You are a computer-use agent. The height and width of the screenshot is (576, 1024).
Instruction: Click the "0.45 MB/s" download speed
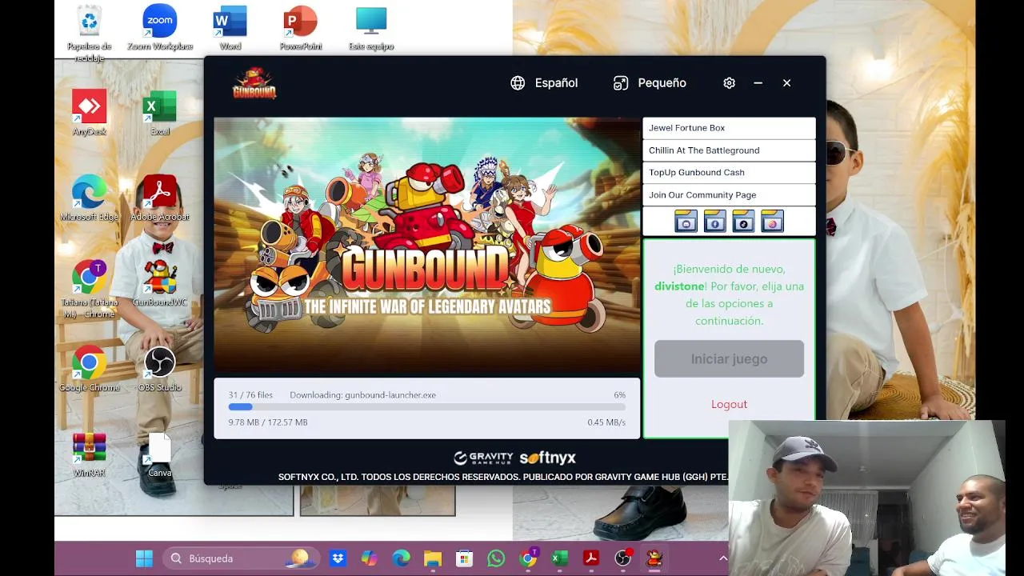pyautogui.click(x=606, y=422)
